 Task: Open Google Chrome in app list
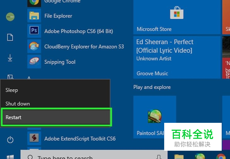[x=34, y=3]
